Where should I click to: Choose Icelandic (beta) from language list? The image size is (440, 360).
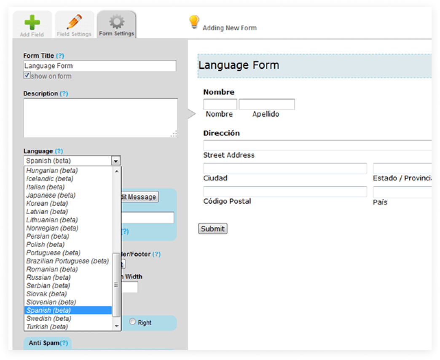click(50, 179)
